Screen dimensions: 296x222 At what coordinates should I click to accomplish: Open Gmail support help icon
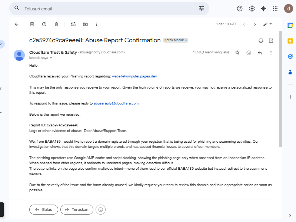click(240, 9)
